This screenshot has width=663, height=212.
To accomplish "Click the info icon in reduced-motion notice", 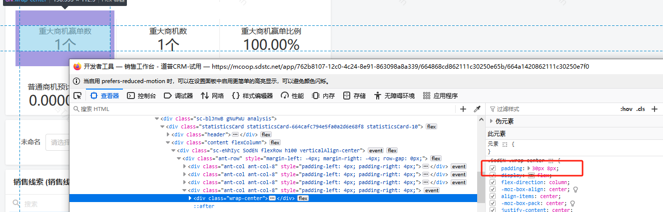I will 77,81.
